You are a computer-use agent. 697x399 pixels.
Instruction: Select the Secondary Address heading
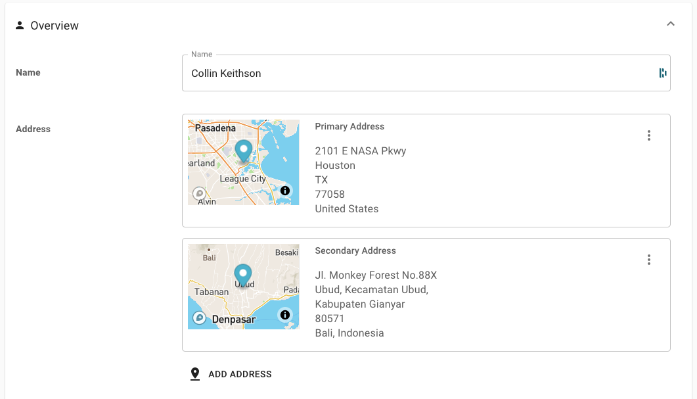[x=355, y=250]
